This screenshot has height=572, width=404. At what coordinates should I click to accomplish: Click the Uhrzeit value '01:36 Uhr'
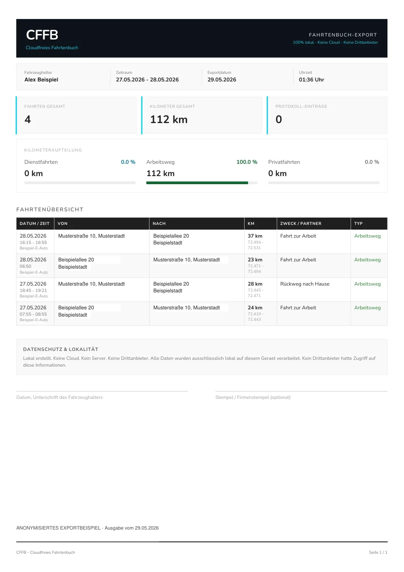312,80
